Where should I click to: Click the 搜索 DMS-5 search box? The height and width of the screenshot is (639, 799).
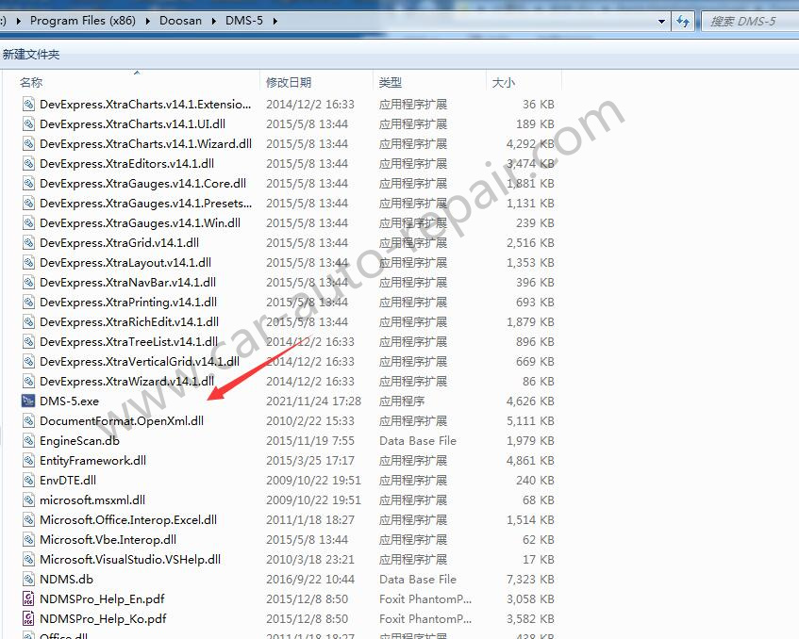pyautogui.click(x=750, y=22)
